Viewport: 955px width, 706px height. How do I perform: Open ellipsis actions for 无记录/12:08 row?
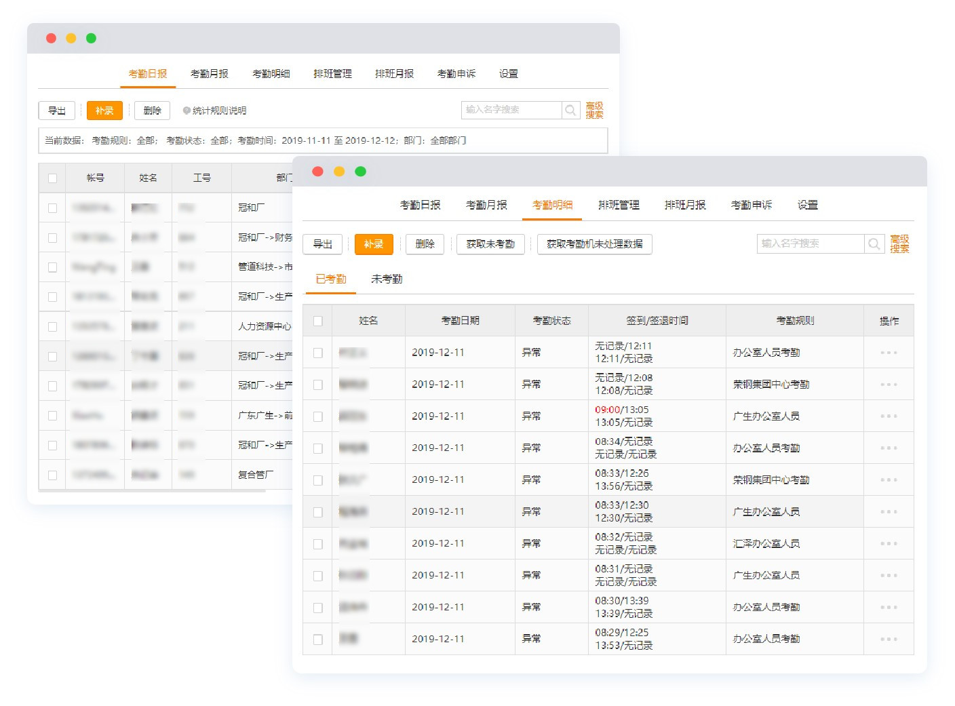[889, 385]
